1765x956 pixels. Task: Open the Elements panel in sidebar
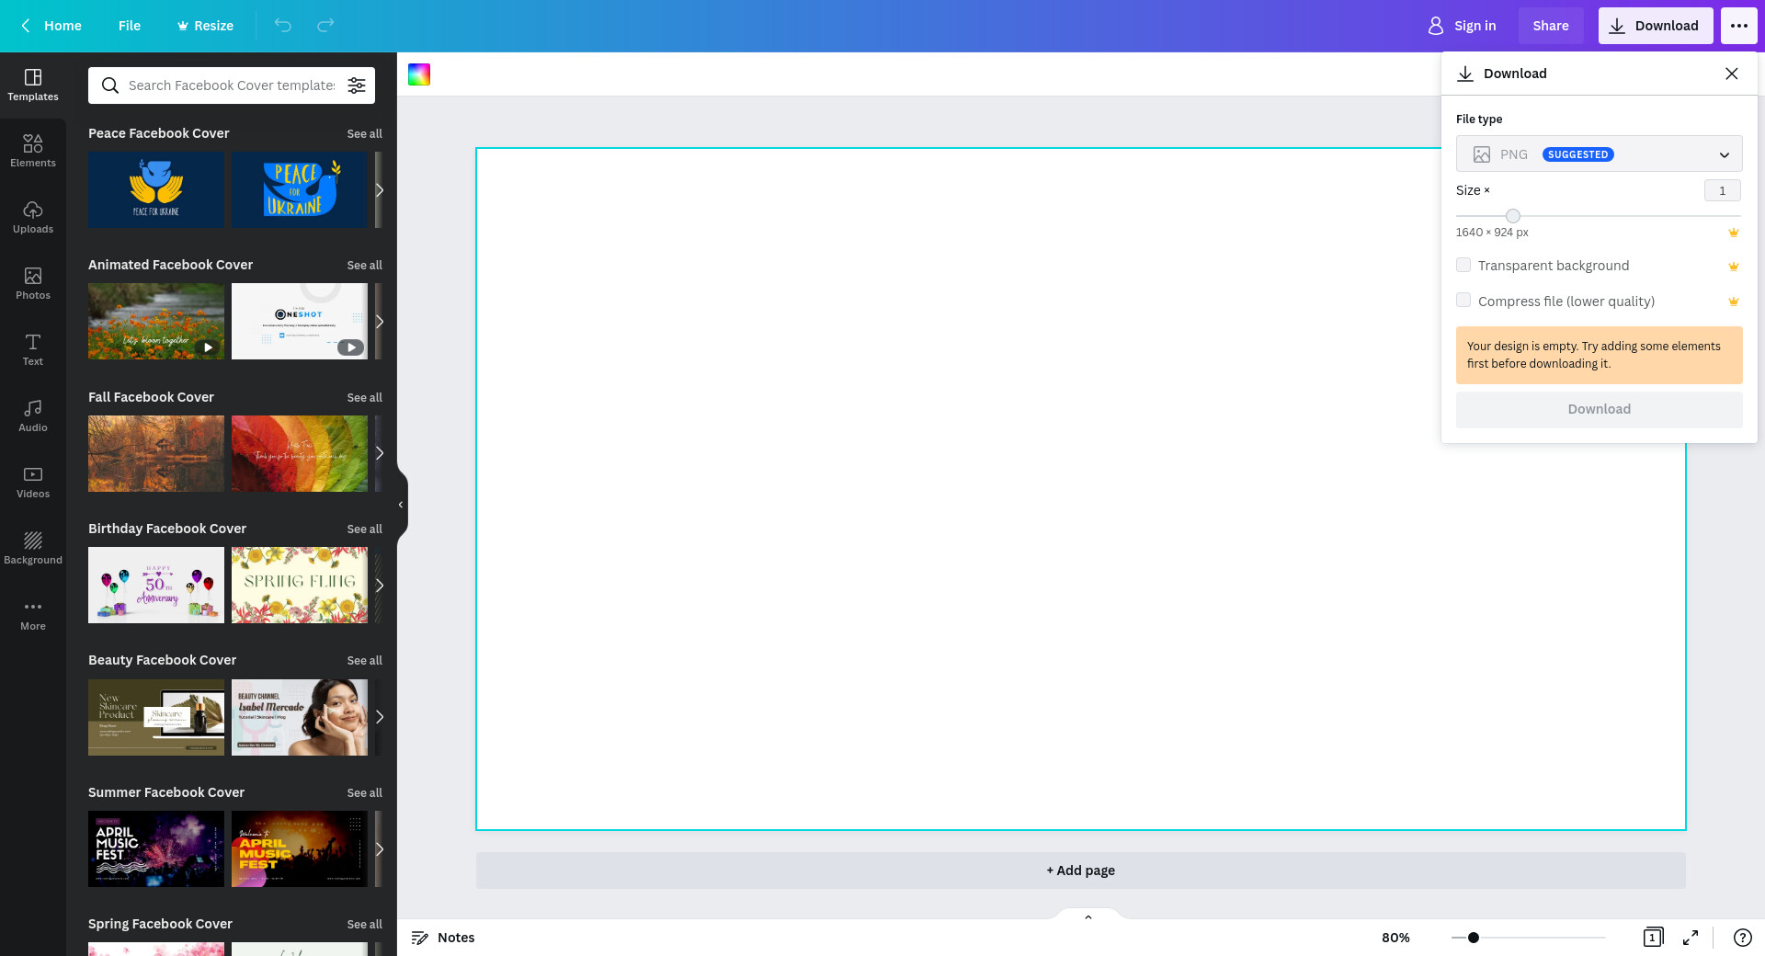[33, 151]
